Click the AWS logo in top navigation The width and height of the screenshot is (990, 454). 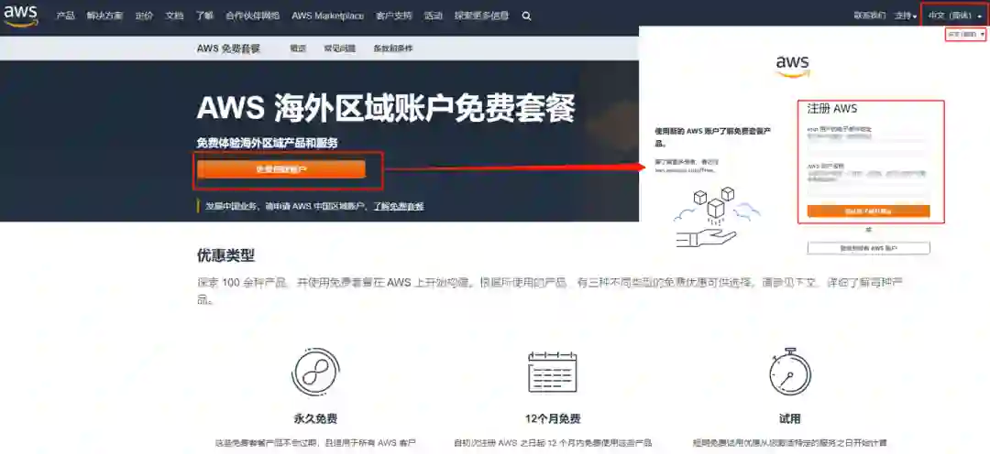21,16
